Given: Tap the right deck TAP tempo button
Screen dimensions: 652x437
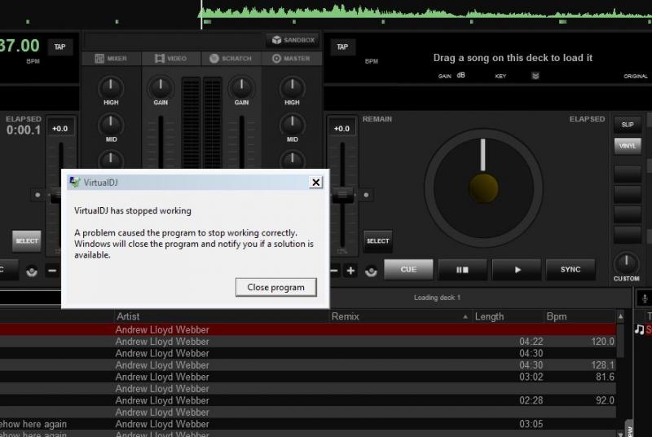Looking at the screenshot, I should click(342, 47).
